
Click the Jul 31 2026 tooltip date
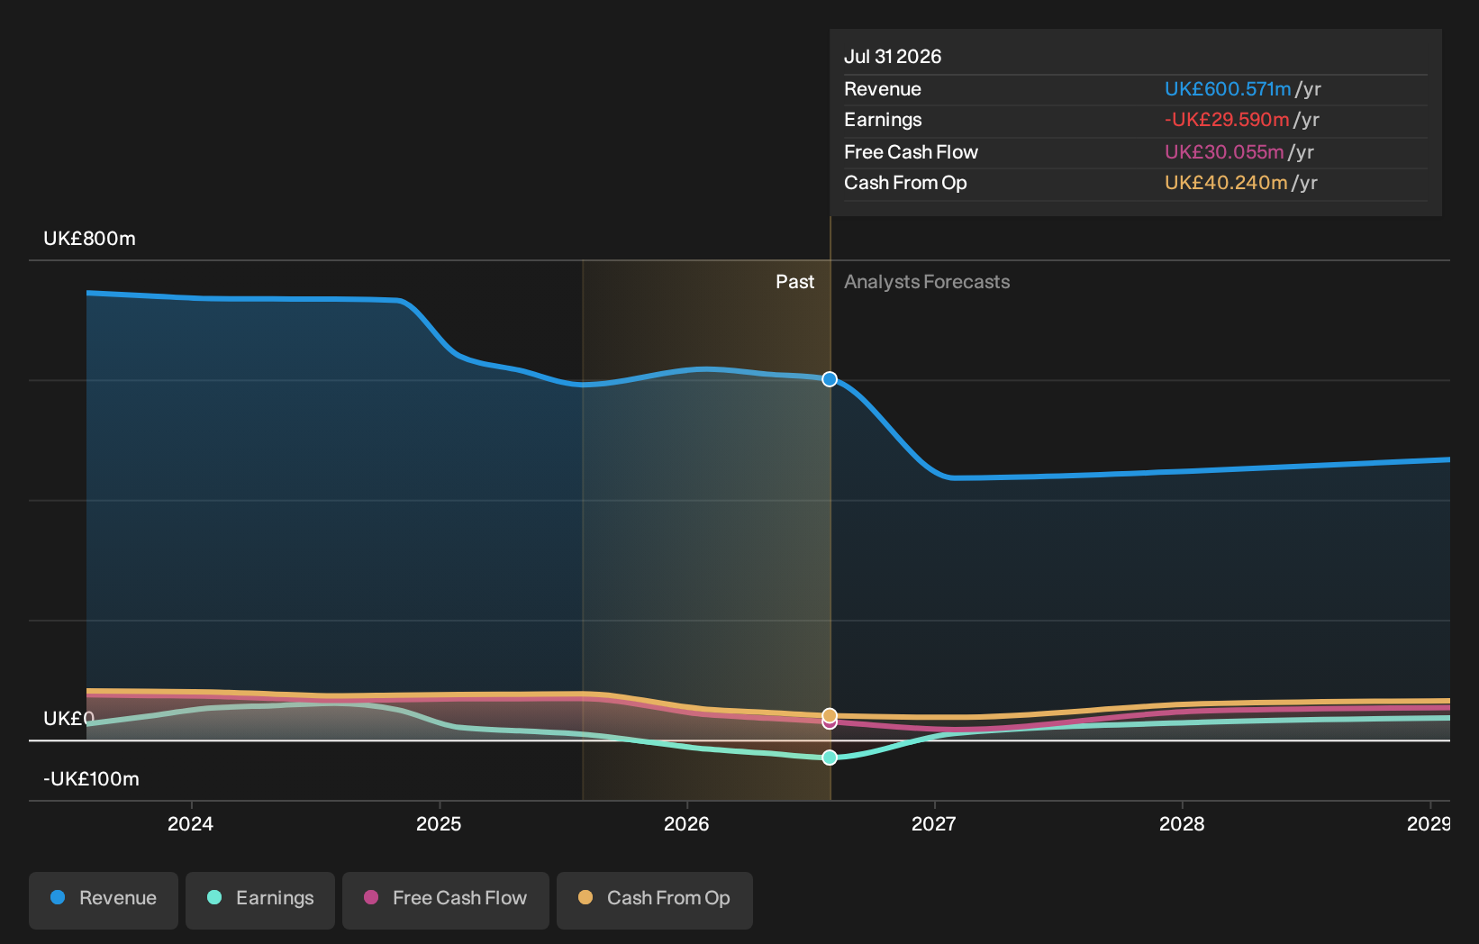[x=893, y=57]
